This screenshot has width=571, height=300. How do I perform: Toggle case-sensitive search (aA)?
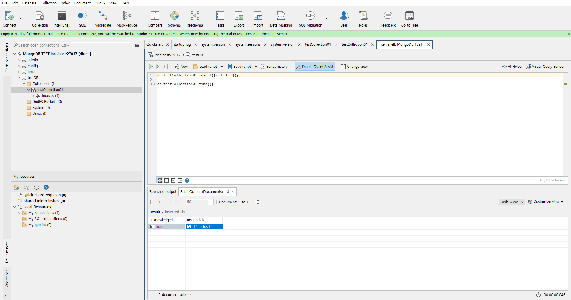pyautogui.click(x=137, y=45)
